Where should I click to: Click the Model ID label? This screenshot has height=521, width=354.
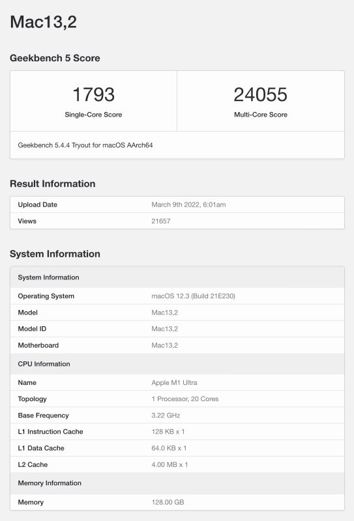tap(32, 329)
